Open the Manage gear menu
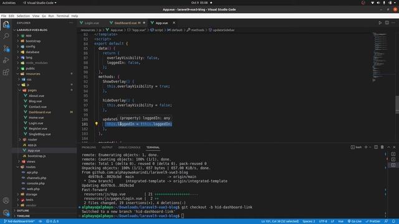Viewport: 399px width, 224px height. tap(6, 212)
